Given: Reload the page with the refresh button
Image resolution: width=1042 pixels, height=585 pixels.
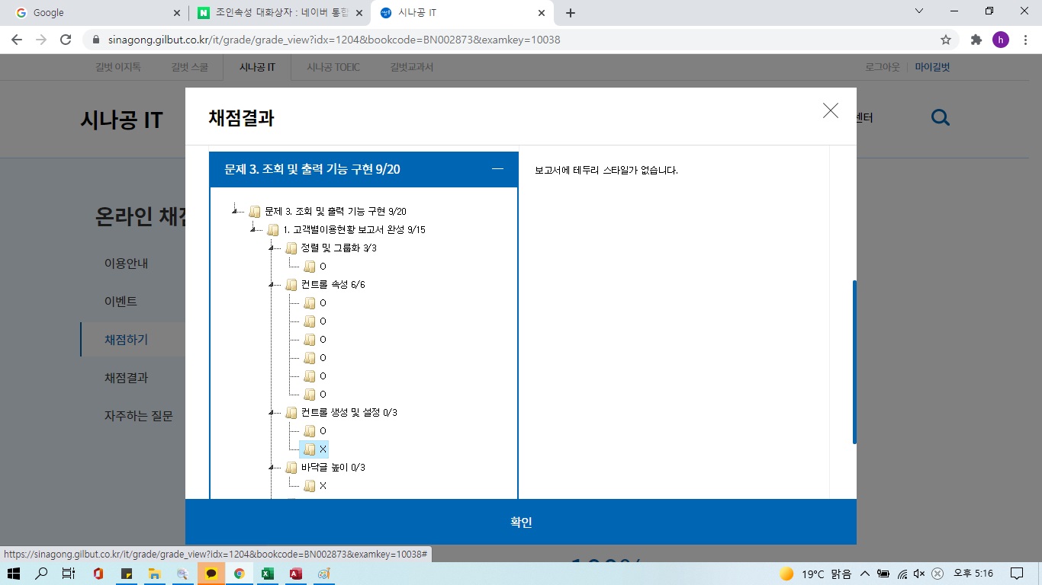Looking at the screenshot, I should point(66,40).
